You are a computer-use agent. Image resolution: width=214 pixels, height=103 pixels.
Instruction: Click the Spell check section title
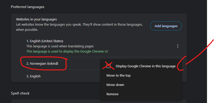click(x=20, y=93)
